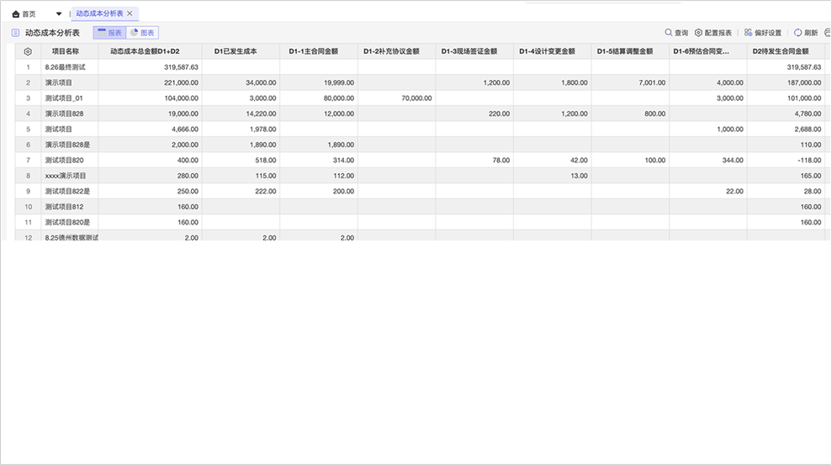Screen dimensions: 832x465
Task: Click the report list icon beside the title
Action: click(x=15, y=33)
